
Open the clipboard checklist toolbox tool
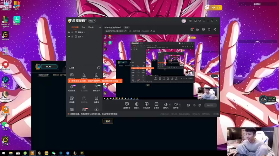pos(96,75)
